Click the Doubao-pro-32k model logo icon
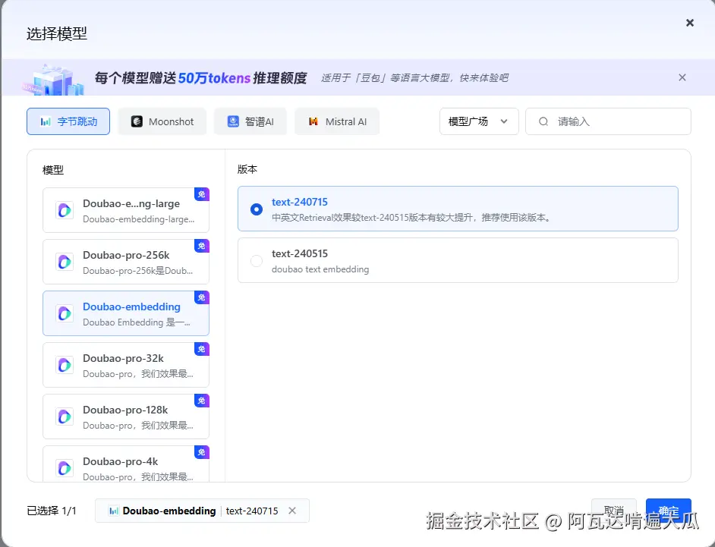 tap(65, 365)
